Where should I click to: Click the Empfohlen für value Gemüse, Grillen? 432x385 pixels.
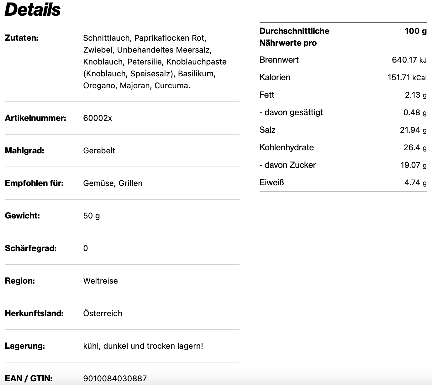point(113,183)
